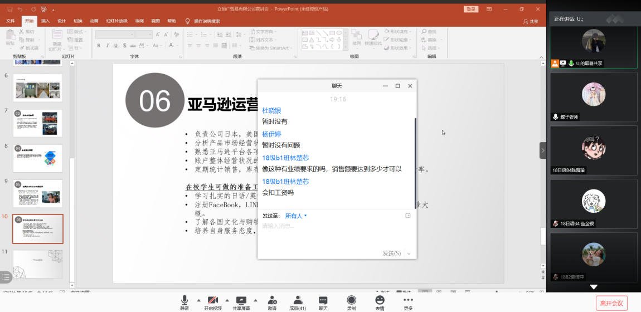641x312 pixels.
Task: Open the Insert ribbon tab in PowerPoint
Action: point(45,21)
